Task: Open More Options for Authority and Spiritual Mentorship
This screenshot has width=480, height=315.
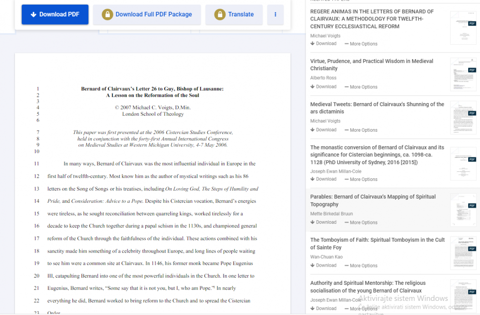Action: 361,309
